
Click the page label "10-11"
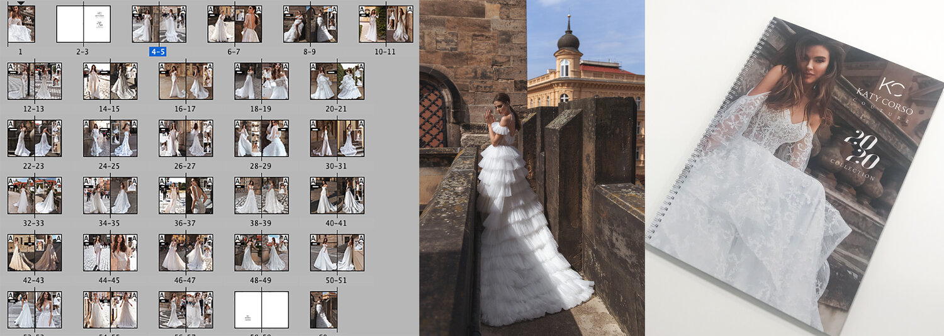point(385,52)
